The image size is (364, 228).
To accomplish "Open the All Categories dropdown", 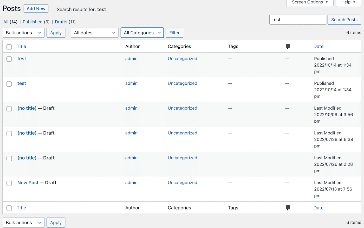I will (x=142, y=33).
